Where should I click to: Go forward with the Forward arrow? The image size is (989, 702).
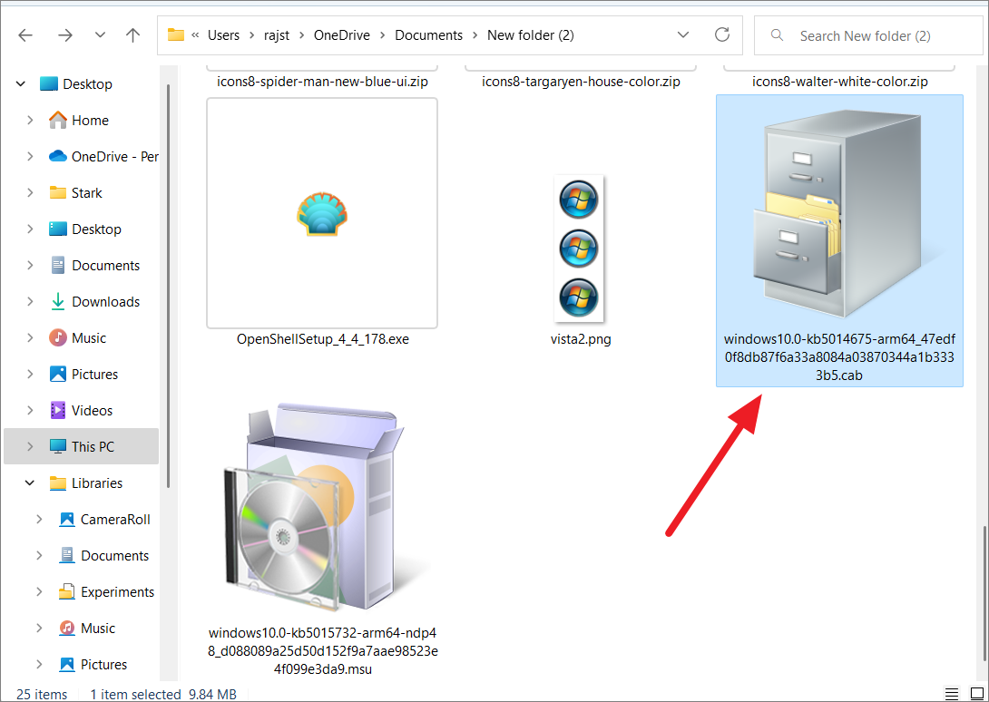coord(65,35)
